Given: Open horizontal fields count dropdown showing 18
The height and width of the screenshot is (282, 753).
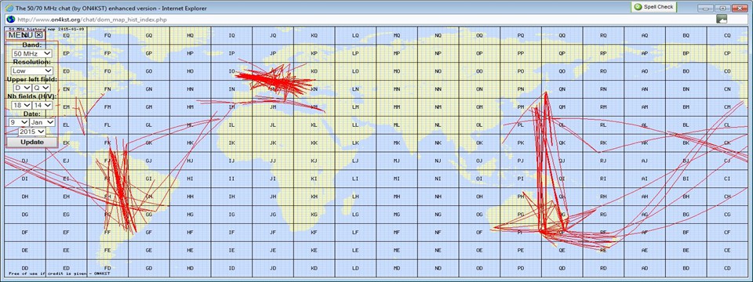Looking at the screenshot, I should [x=21, y=105].
